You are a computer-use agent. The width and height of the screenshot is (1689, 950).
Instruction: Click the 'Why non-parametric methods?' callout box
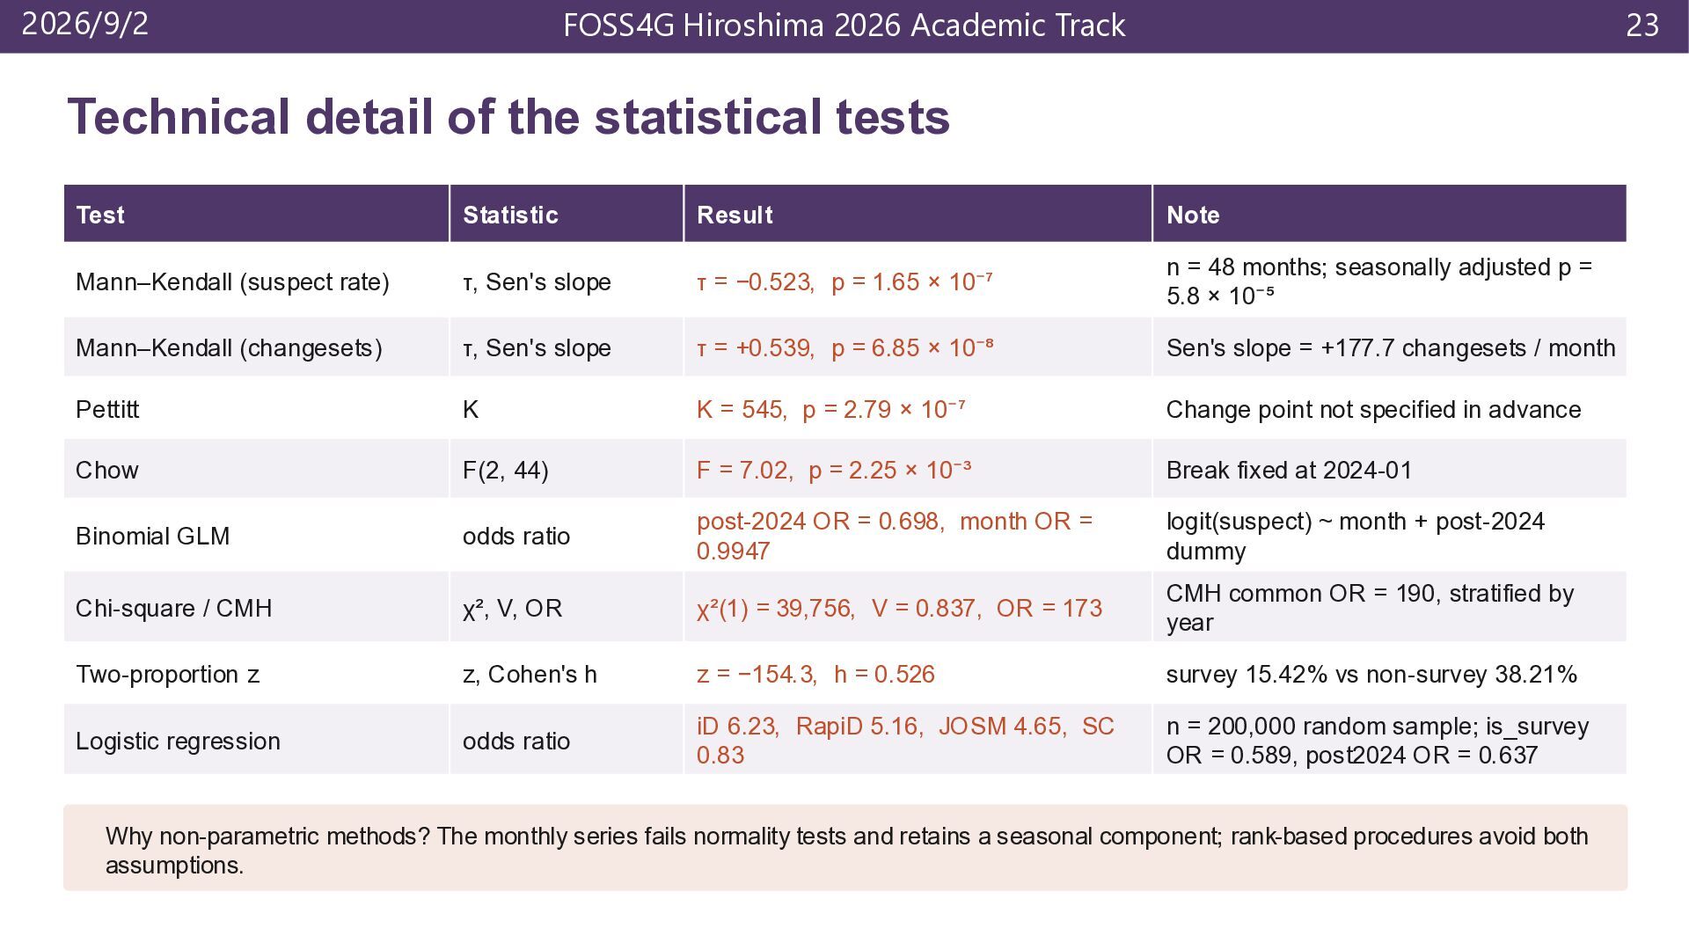(845, 848)
